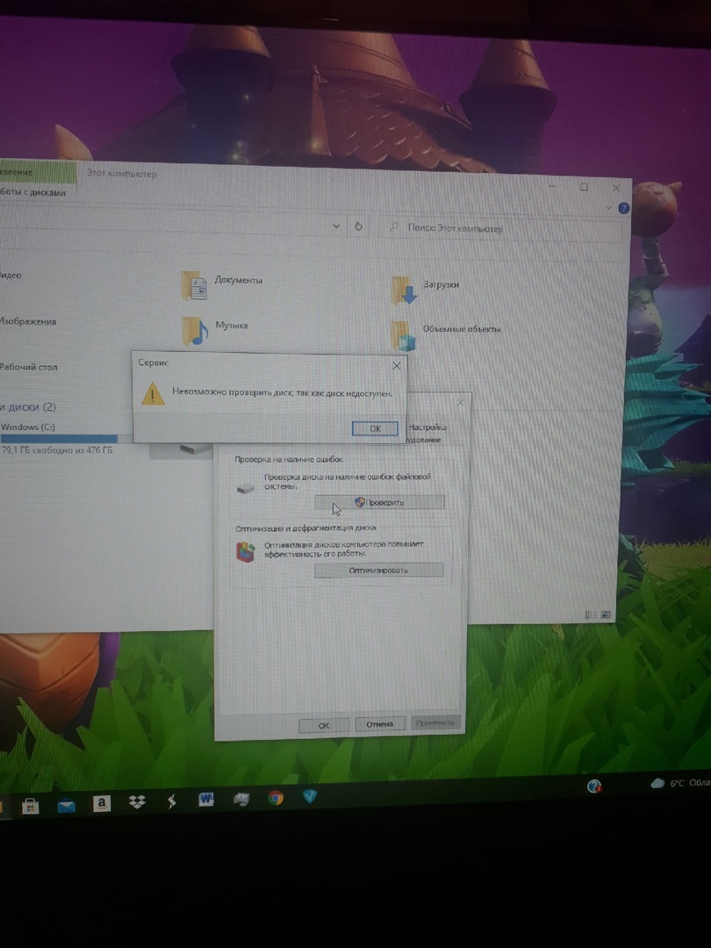The height and width of the screenshot is (948, 711).
Task: Open Amazon from the taskbar
Action: tap(102, 803)
